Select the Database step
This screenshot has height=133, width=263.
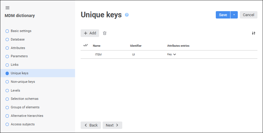coord(18,39)
